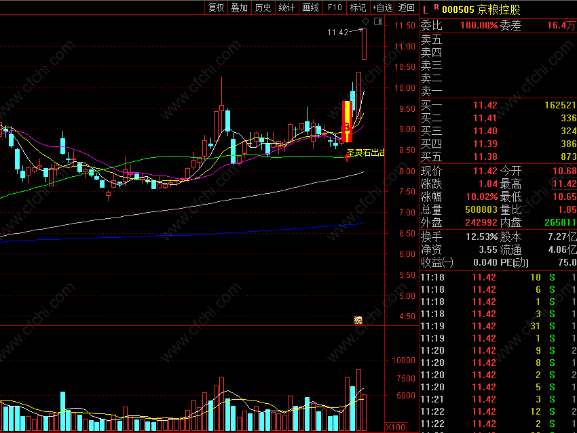Click the 现价 11.42 value
The image size is (577, 433).
coord(485,171)
